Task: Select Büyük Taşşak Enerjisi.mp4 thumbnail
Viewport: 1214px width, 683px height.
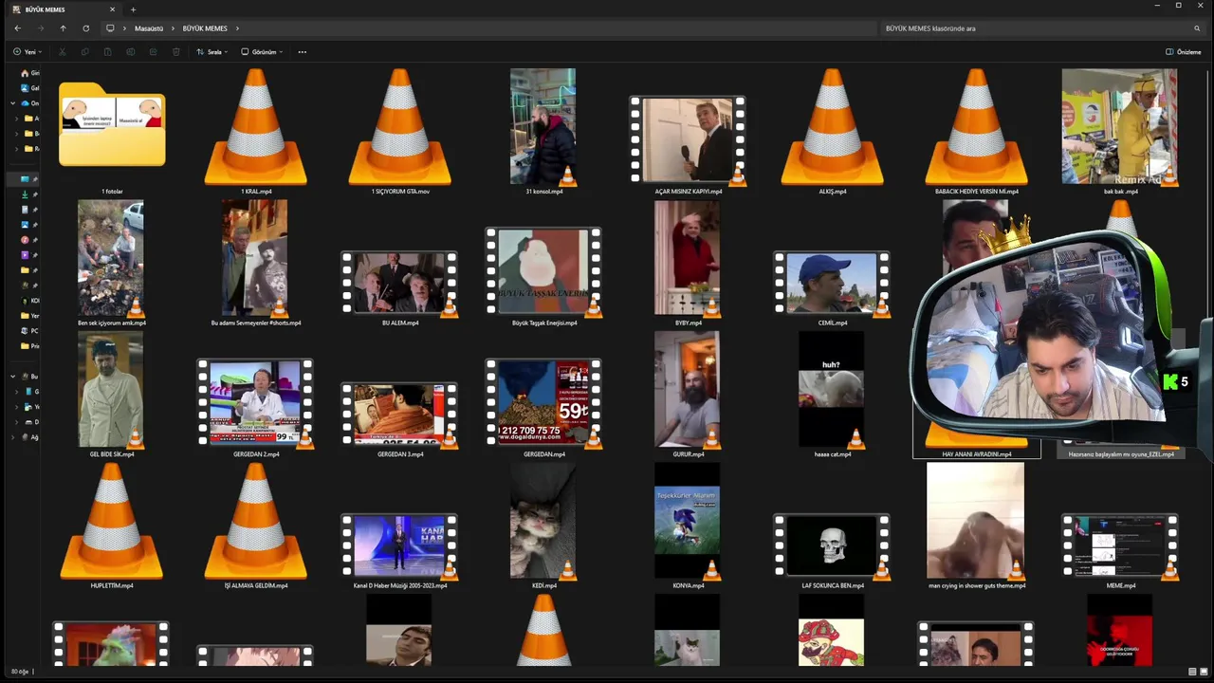Action: (543, 271)
